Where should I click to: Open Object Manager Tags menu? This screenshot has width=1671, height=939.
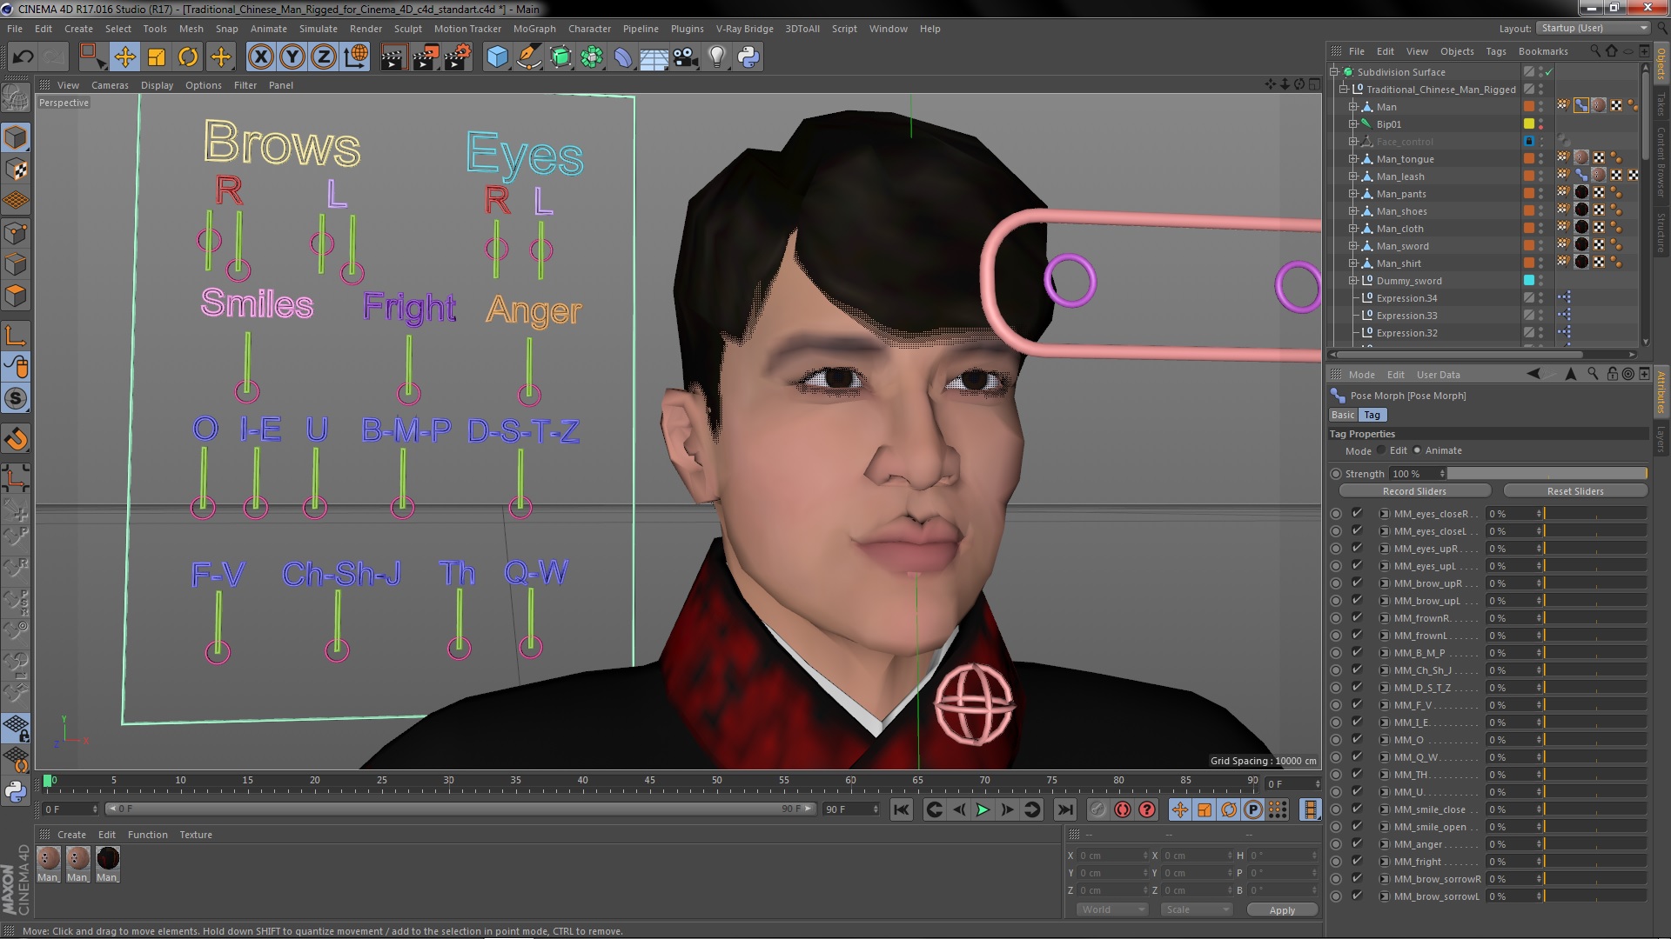pos(1495,51)
